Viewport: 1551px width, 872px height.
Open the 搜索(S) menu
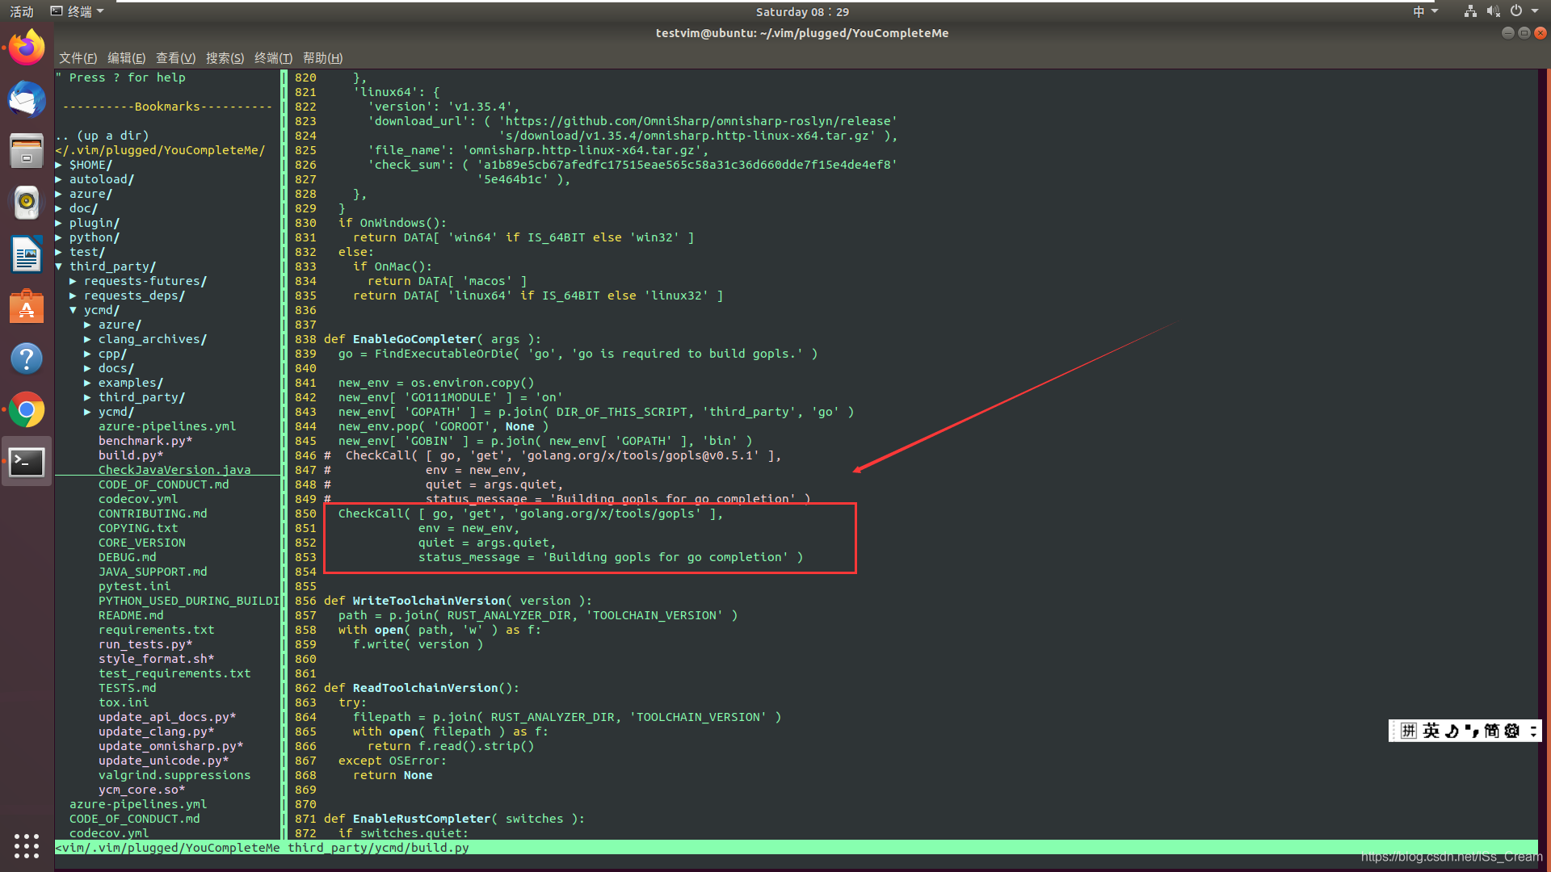(225, 58)
